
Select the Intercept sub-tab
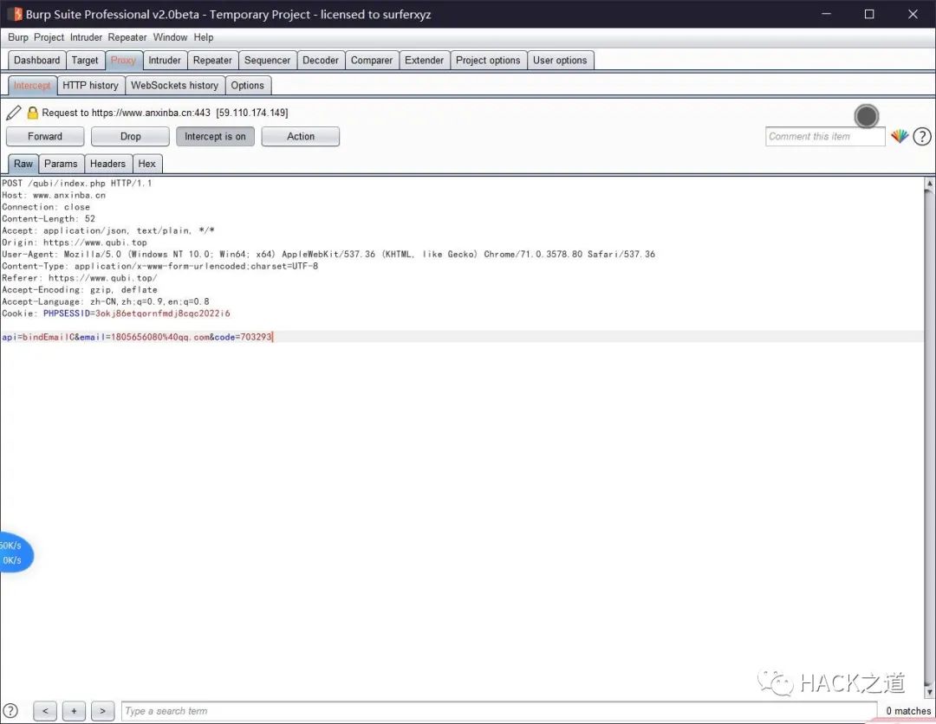tap(32, 85)
